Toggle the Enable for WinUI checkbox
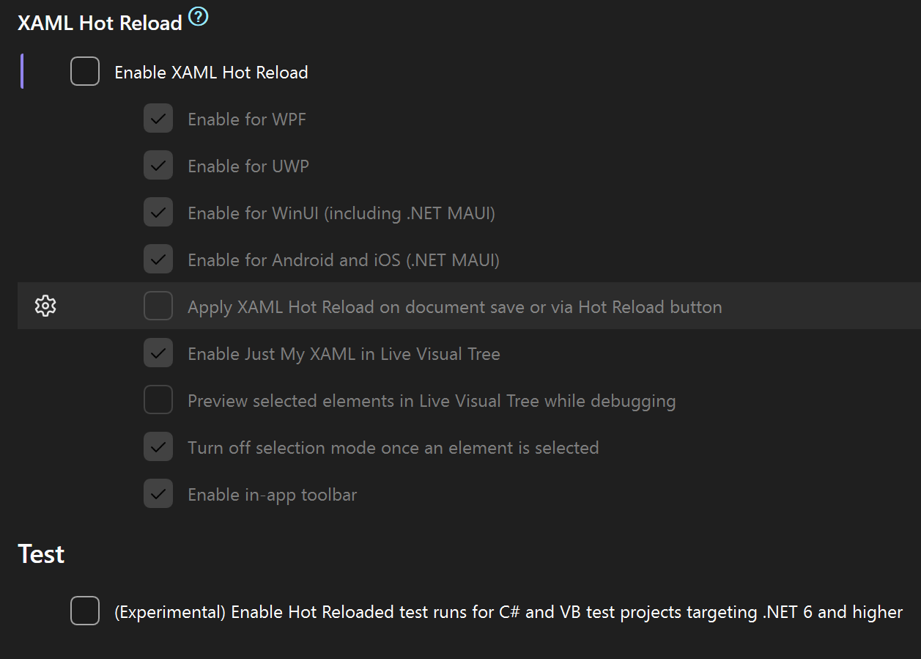921x659 pixels. click(158, 213)
